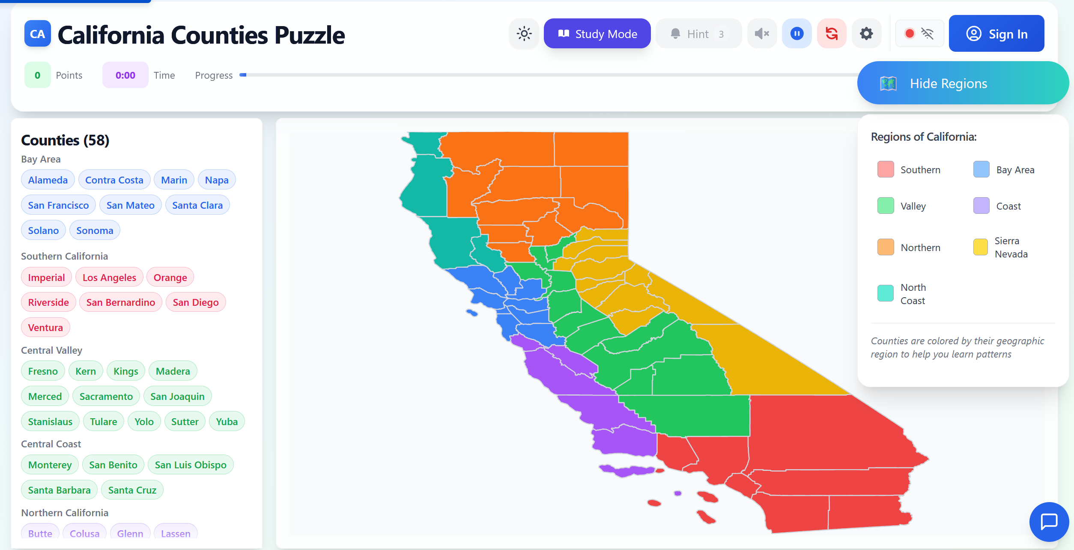Open the chat support bubble
The height and width of the screenshot is (550, 1074).
point(1049,522)
